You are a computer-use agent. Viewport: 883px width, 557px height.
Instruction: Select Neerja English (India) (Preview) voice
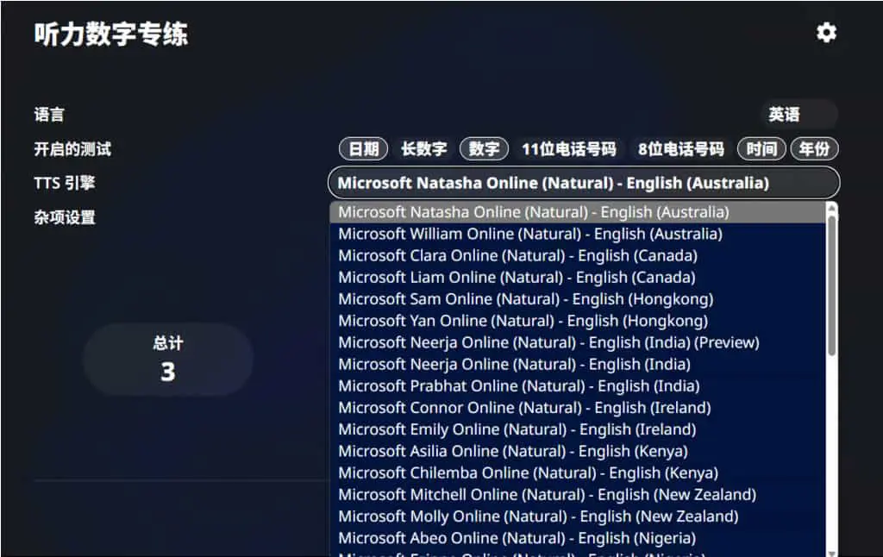[x=579, y=342]
